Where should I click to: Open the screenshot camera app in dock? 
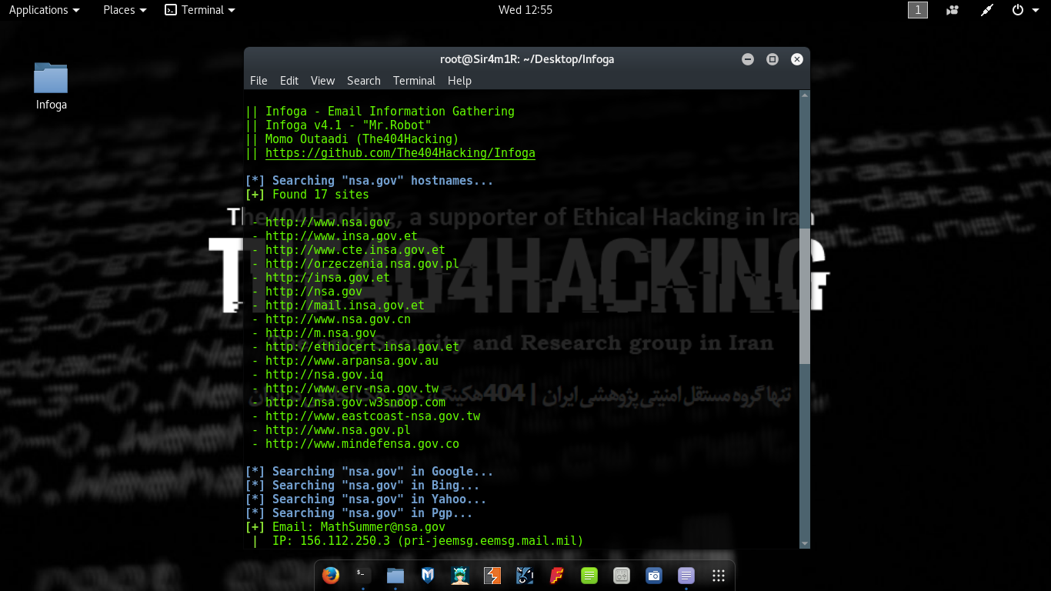tap(654, 576)
